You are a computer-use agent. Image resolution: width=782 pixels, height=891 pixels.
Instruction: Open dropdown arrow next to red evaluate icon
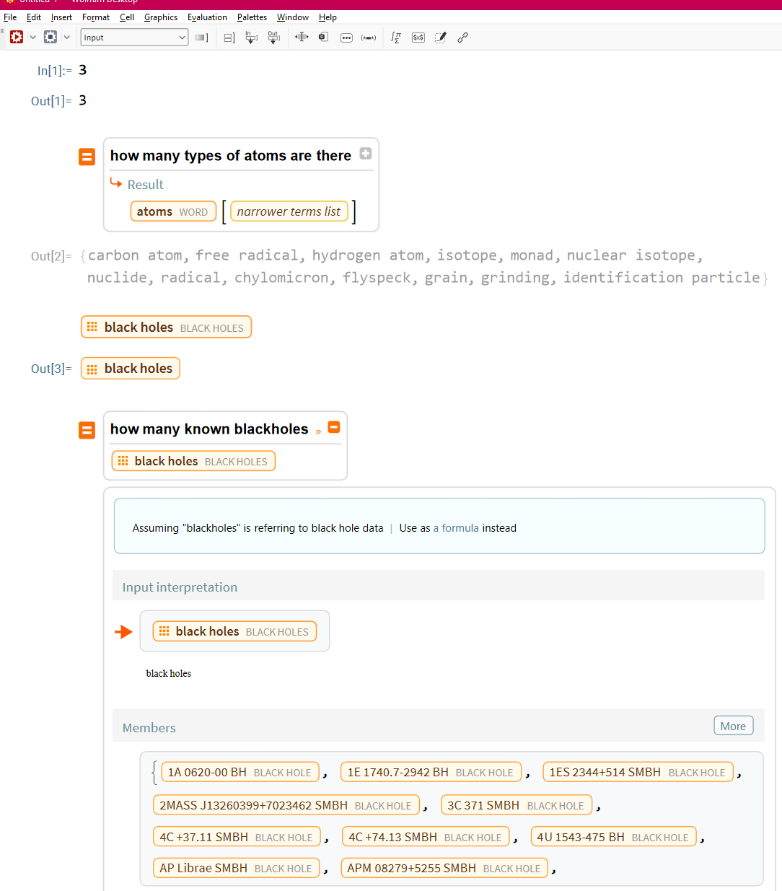pyautogui.click(x=32, y=38)
